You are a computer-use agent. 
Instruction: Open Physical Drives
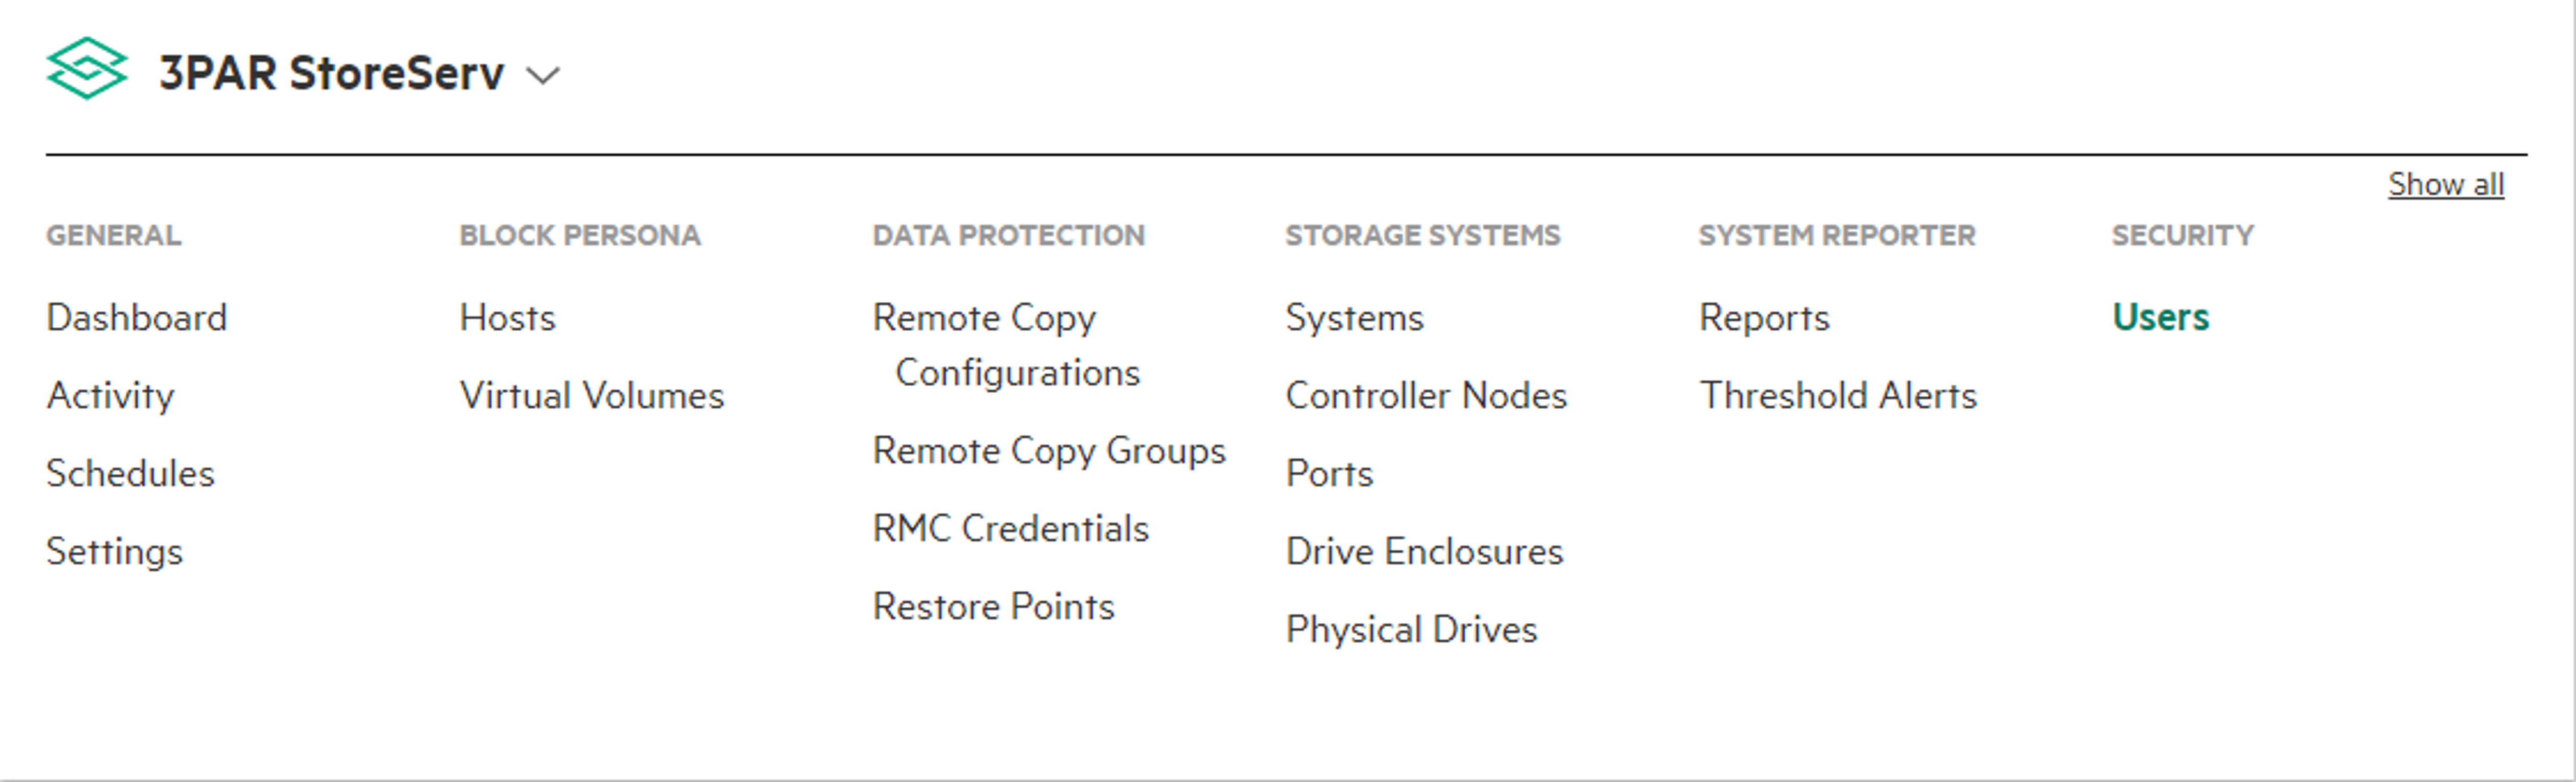1412,630
